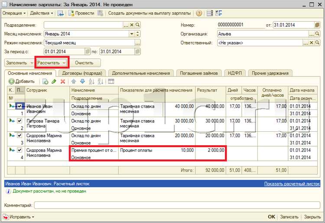
Task: Uncheck the checkbox for Иванов Иван Иванович
Action: [x=19, y=106]
